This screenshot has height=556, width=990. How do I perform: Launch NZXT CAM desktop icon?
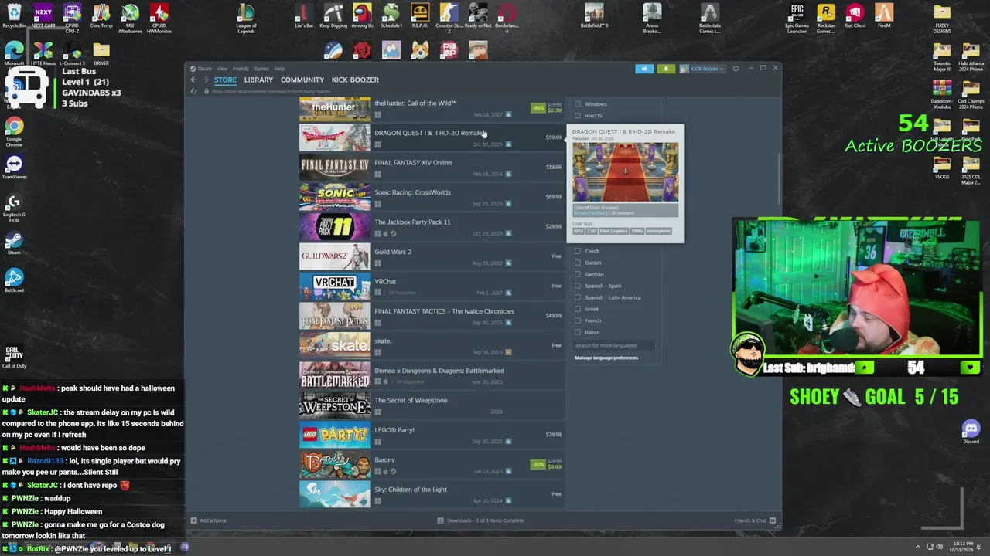click(x=43, y=16)
